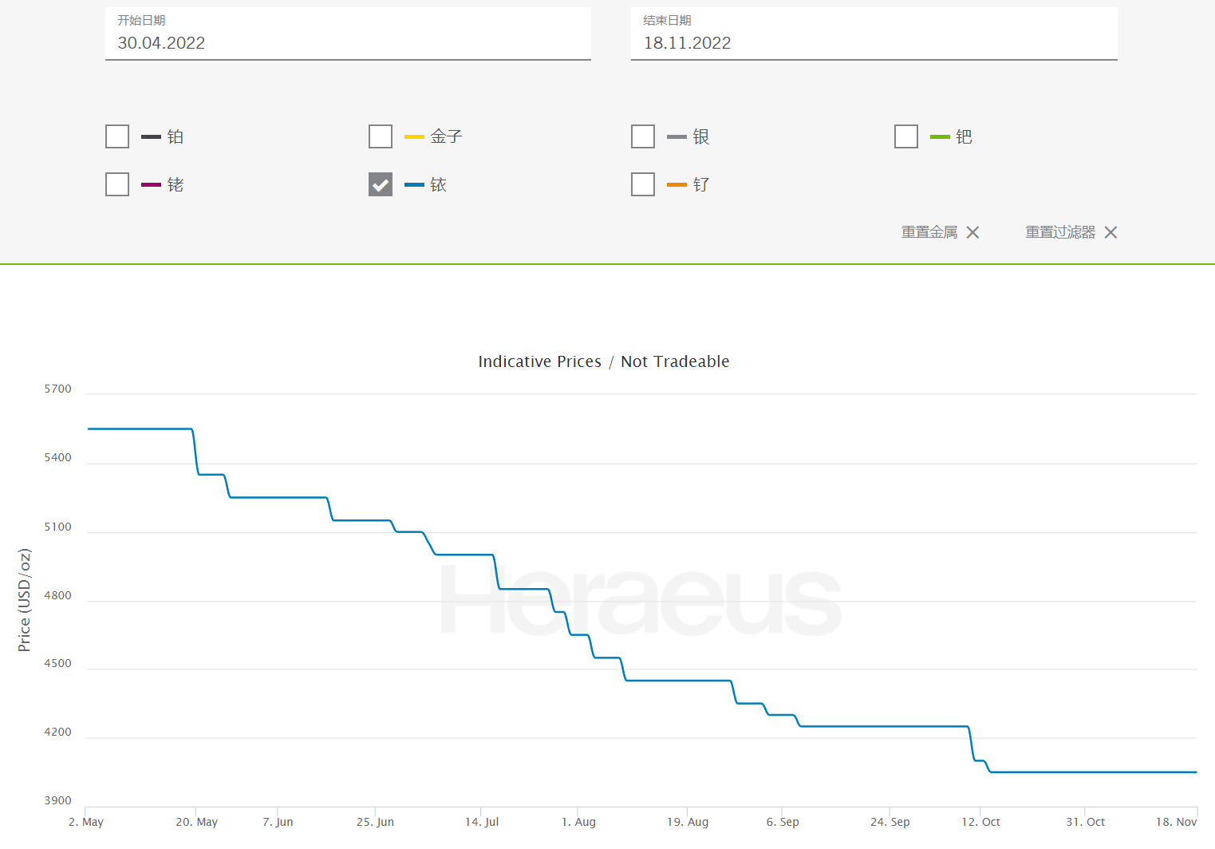Click the 1. Aug x-axis label

click(x=578, y=822)
